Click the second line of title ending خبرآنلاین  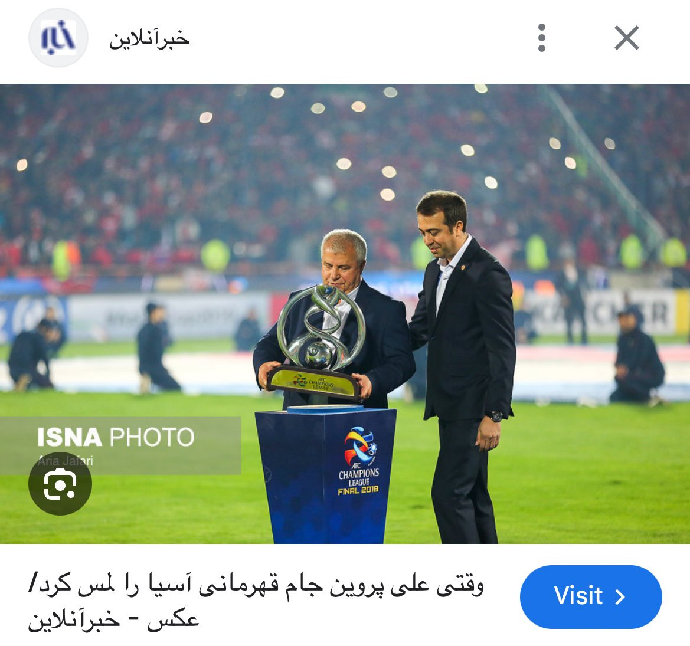tap(113, 619)
